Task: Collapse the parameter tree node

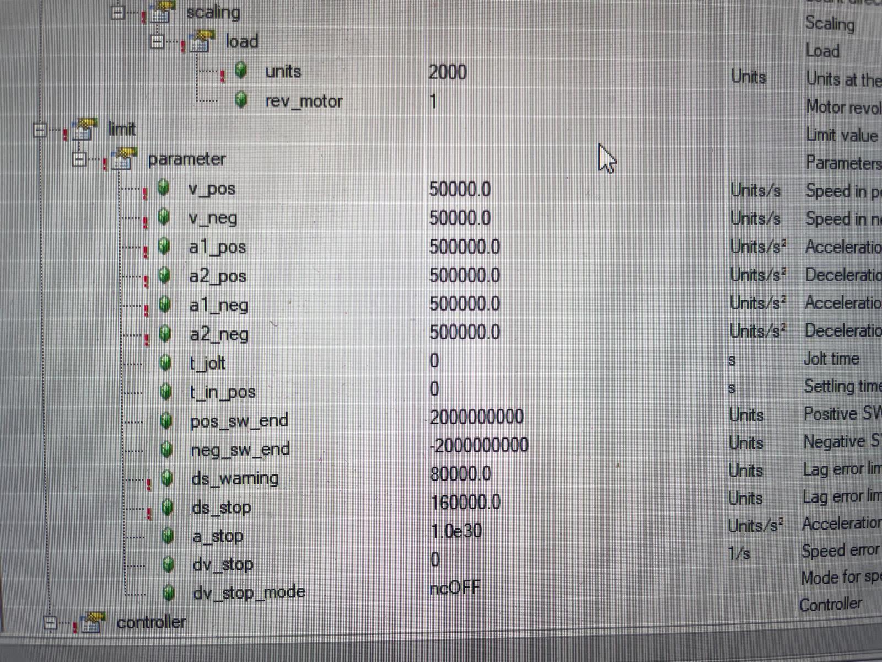Action: (x=79, y=159)
